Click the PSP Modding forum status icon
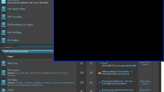Screen dimensions: 164x92 point(3,32)
